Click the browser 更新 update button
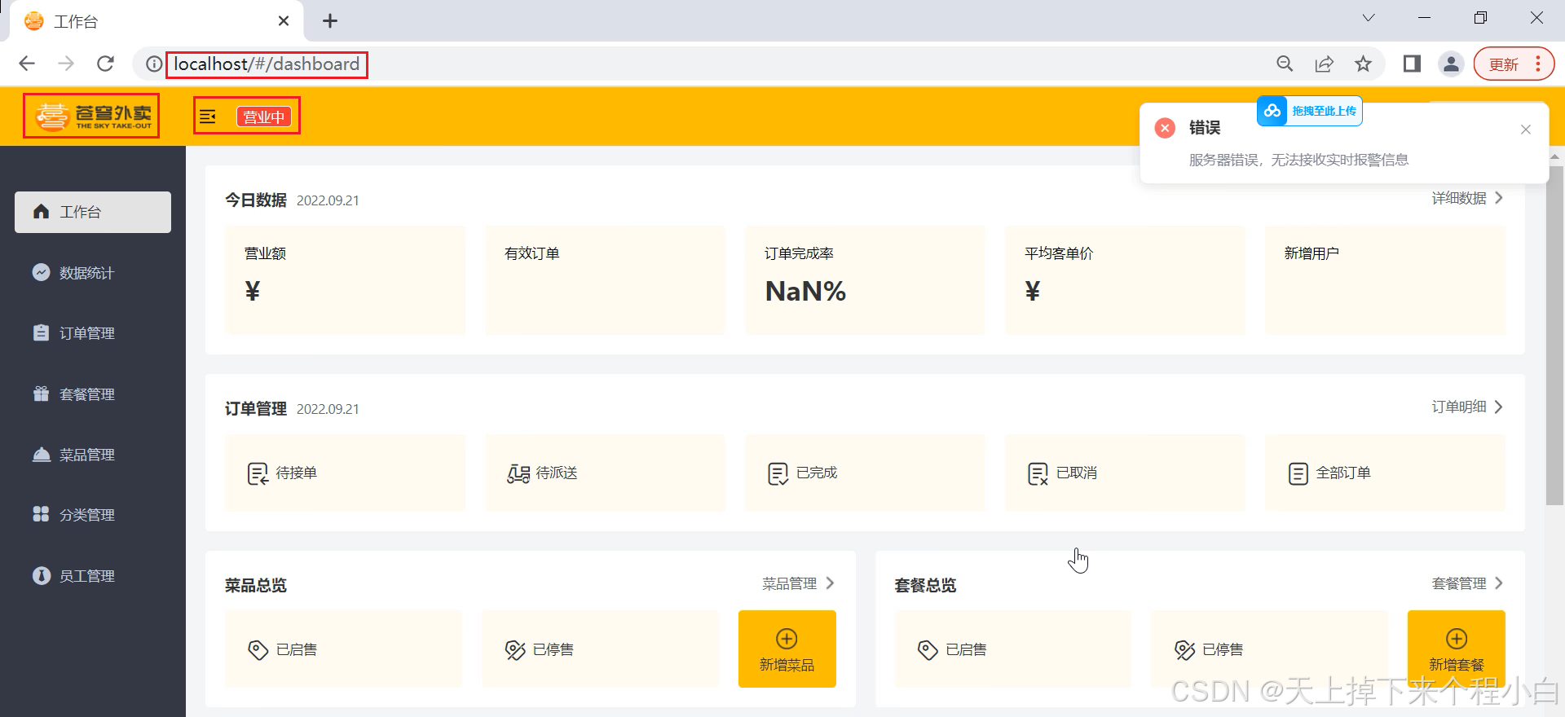The width and height of the screenshot is (1565, 717). click(1514, 64)
